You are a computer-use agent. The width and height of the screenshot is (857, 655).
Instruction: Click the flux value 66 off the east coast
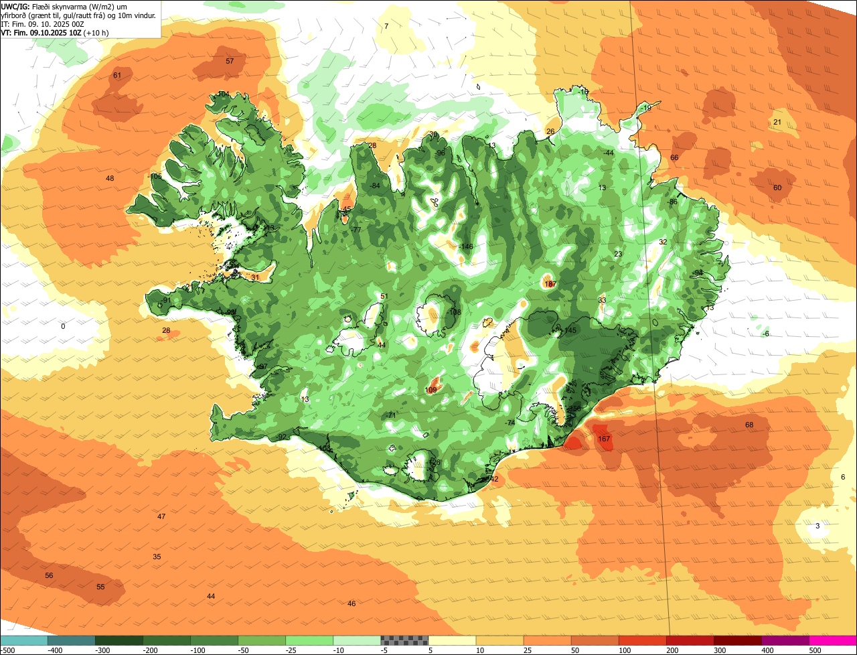[674, 157]
